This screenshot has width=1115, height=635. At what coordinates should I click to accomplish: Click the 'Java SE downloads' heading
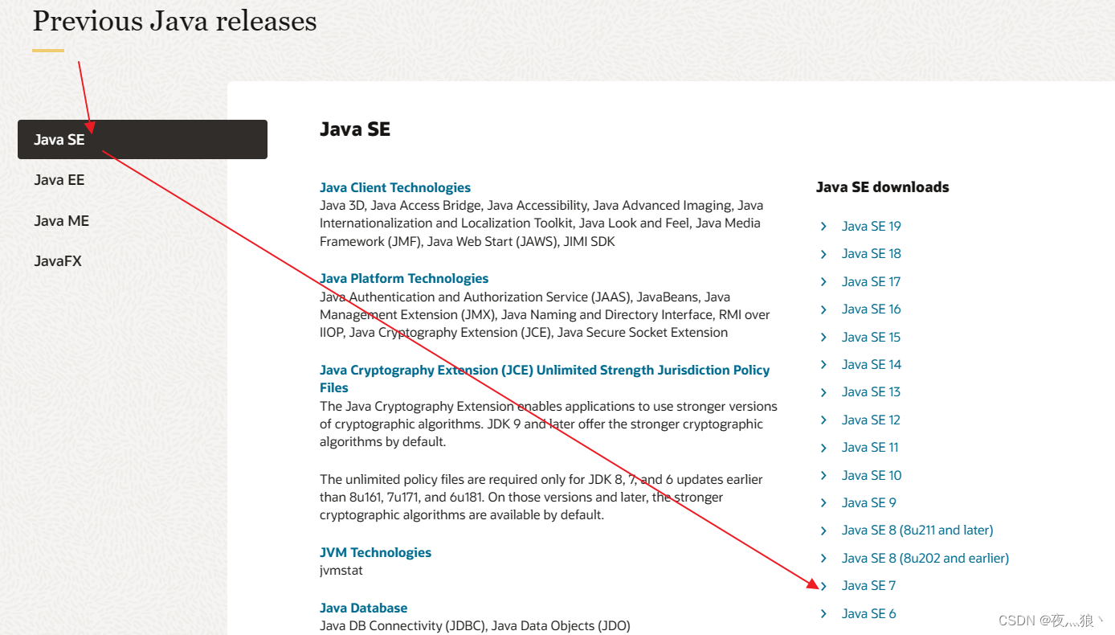[x=883, y=186]
